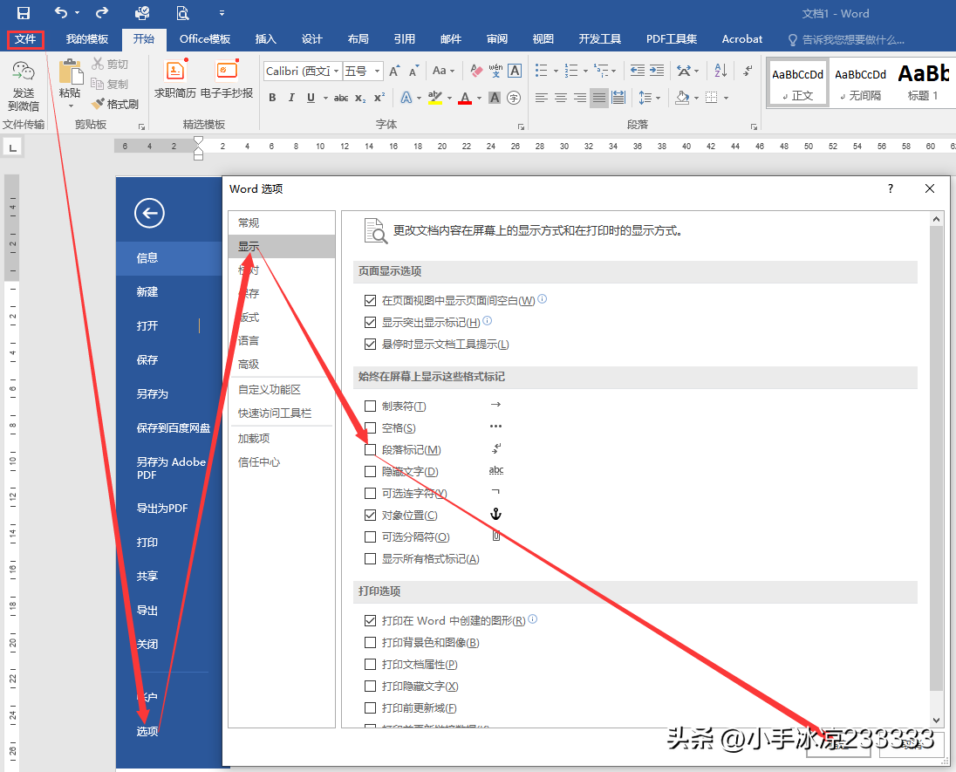Apply superscript formatting
This screenshot has width=956, height=772.
(x=379, y=98)
